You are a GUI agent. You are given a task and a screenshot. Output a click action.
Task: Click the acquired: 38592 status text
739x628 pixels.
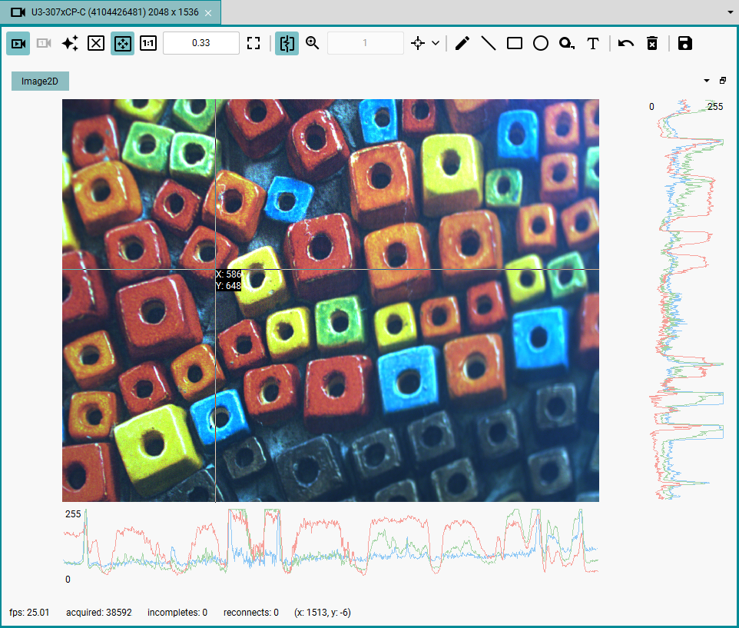pyautogui.click(x=99, y=613)
